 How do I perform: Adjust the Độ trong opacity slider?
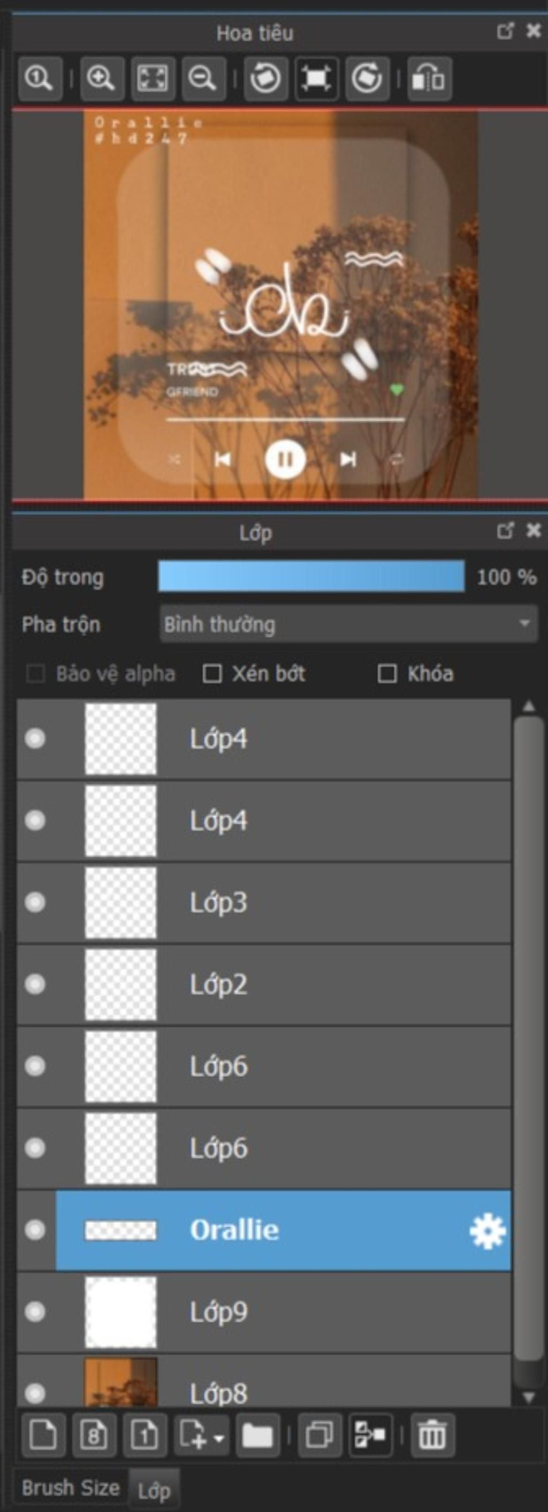pyautogui.click(x=311, y=576)
